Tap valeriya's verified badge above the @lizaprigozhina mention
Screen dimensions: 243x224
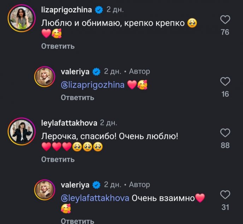[x=96, y=72]
